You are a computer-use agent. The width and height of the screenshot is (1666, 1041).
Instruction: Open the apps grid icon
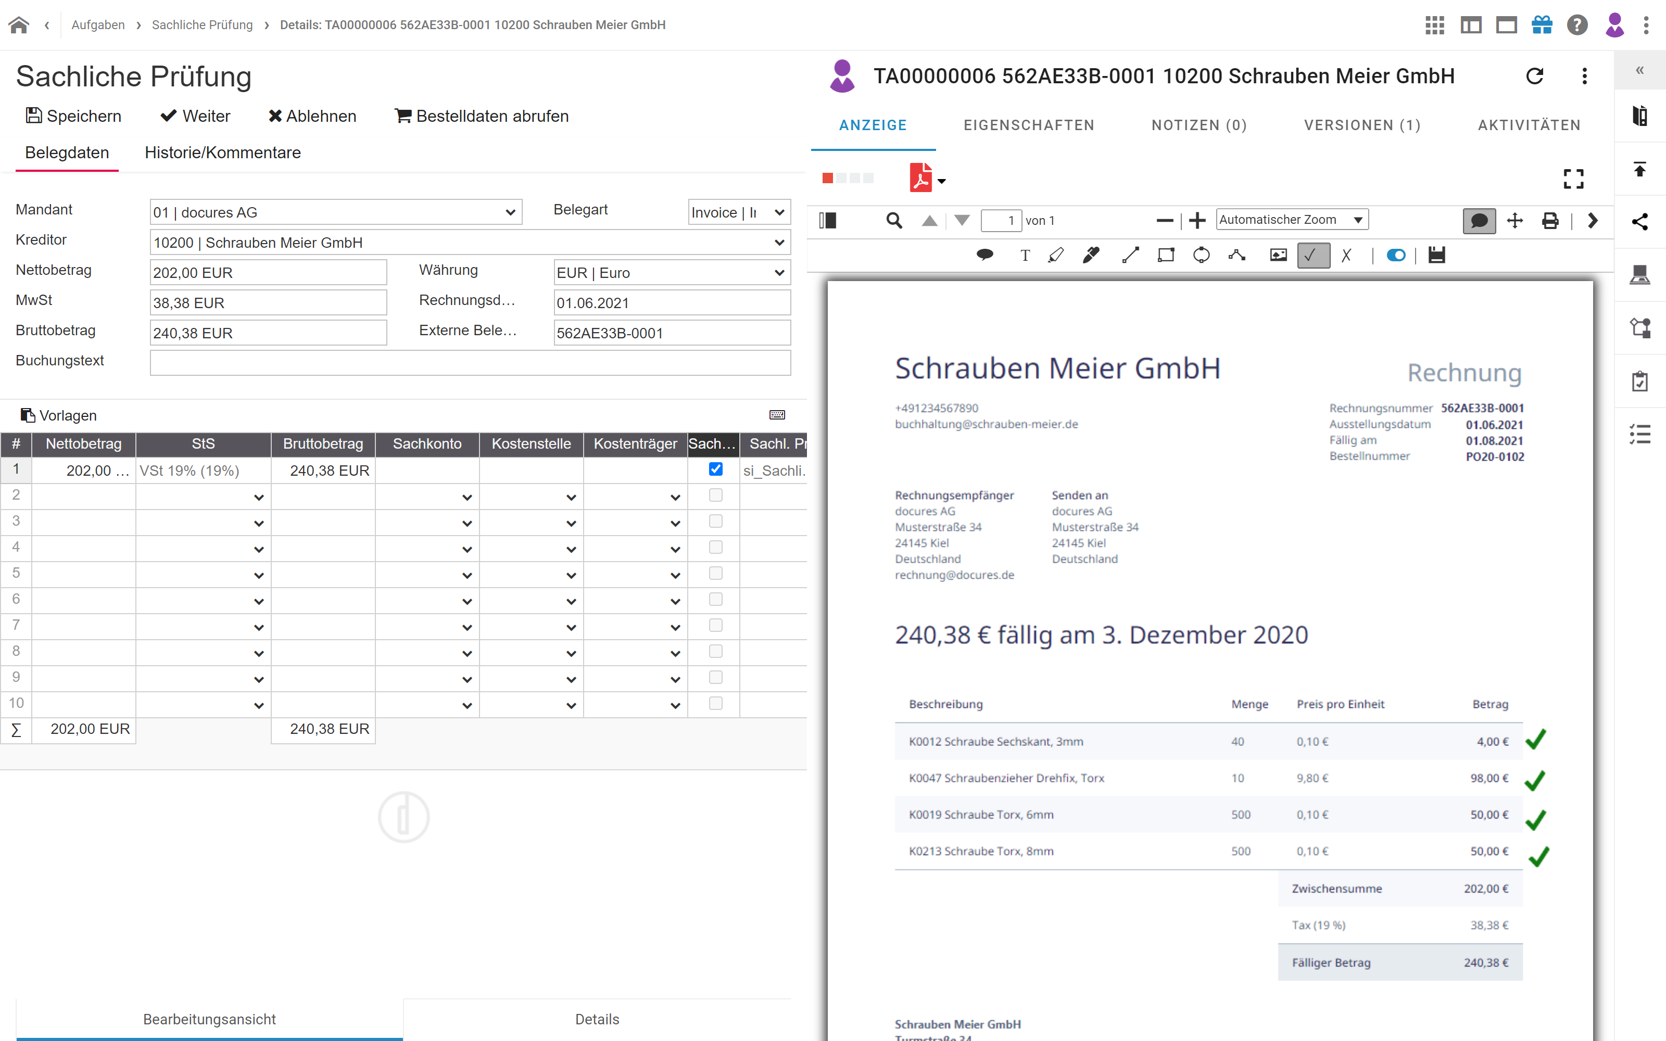click(1435, 25)
